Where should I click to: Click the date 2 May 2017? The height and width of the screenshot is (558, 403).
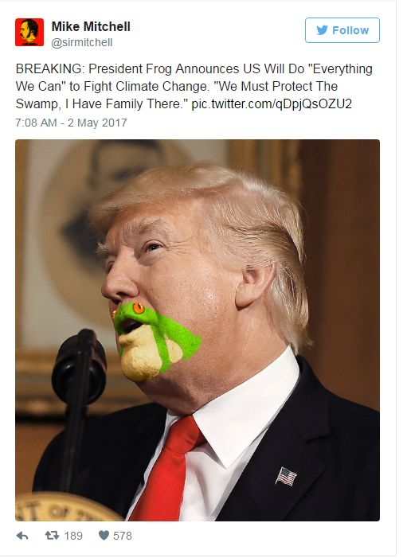(x=97, y=123)
